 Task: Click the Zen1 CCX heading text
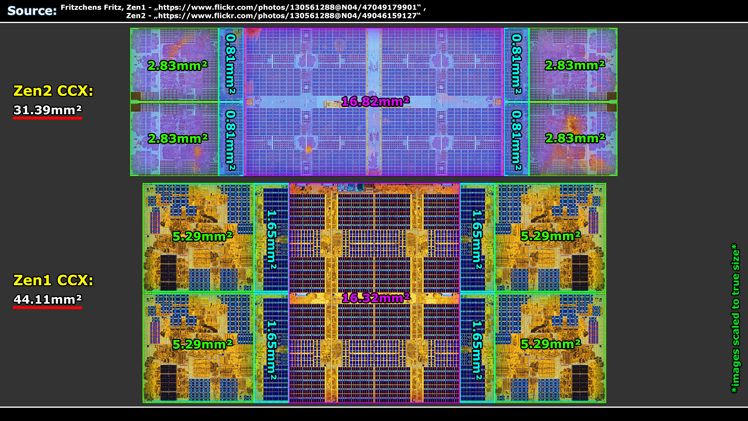pyautogui.click(x=53, y=280)
